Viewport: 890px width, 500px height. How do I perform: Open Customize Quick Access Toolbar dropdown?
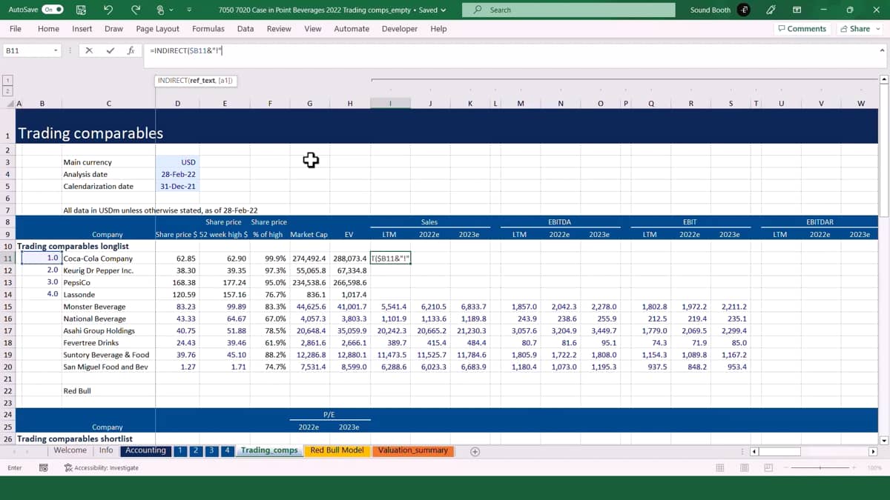point(189,10)
